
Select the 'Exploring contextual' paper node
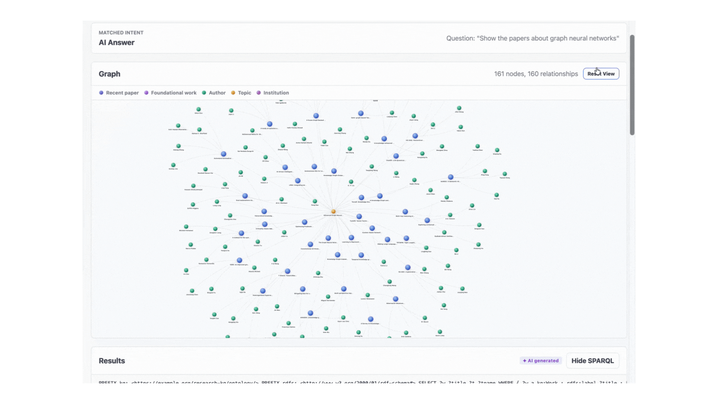427,220
